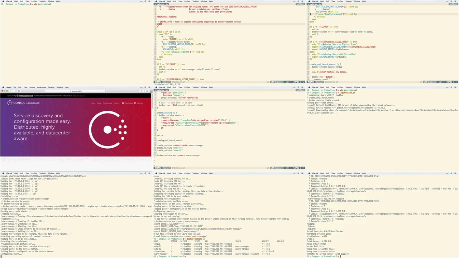Go back using Safari's back arrow
459x258 pixels.
tap(10, 91)
